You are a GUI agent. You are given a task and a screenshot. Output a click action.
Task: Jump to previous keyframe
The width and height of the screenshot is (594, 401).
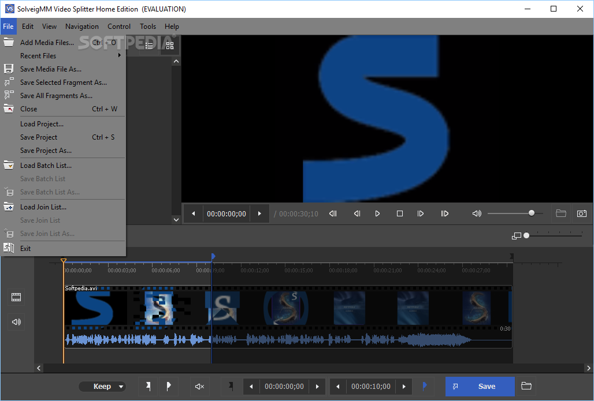click(333, 213)
